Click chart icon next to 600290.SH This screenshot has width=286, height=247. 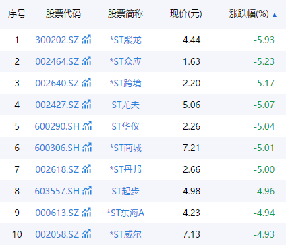87,126
